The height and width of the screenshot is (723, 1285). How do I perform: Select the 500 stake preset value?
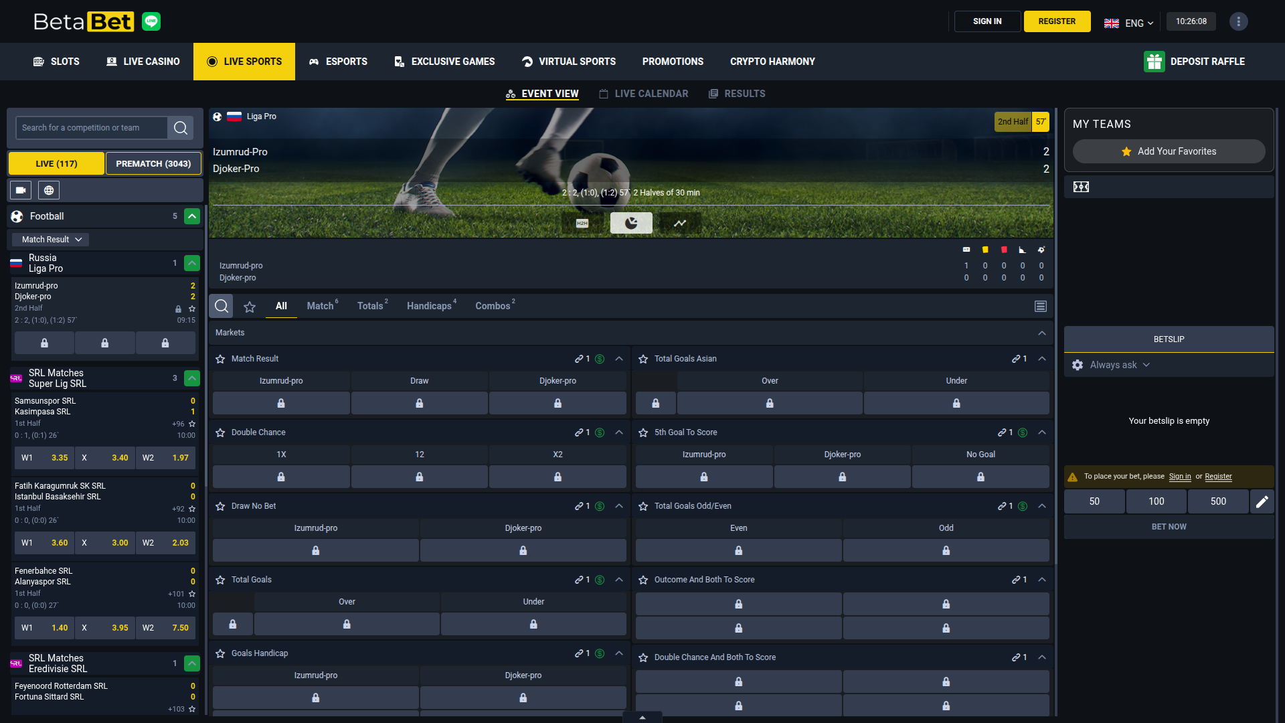(1217, 501)
